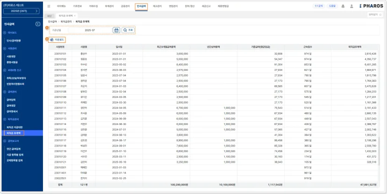Click the 다운로드 download button
This screenshot has width=387, height=194.
57,39
